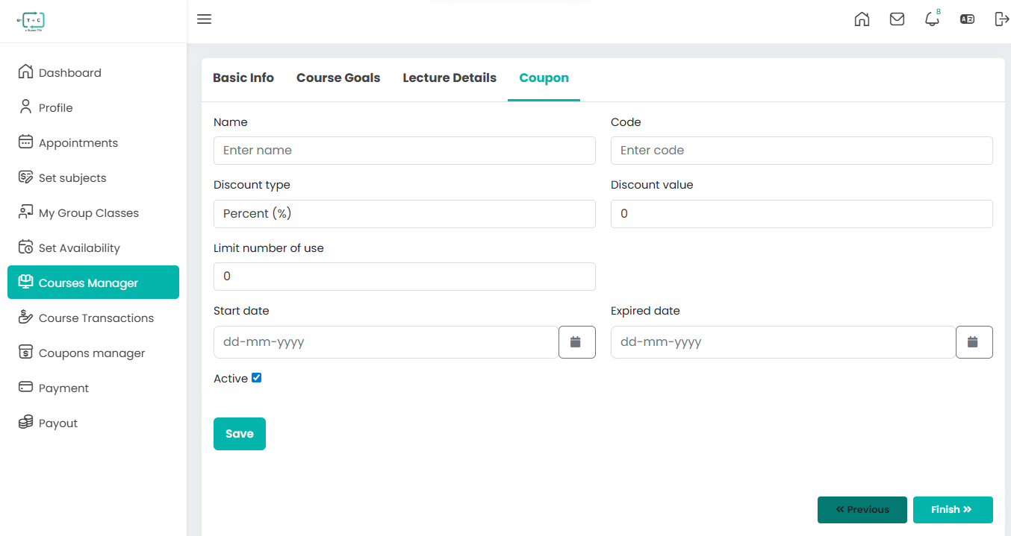Screen dimensions: 1011x536
Task: Switch to the Basic Info tab
Action: tap(243, 78)
